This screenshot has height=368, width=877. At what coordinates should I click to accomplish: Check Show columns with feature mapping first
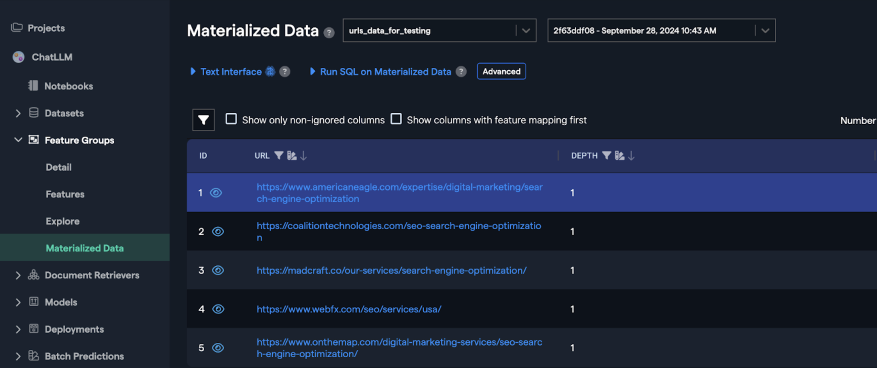pyautogui.click(x=396, y=119)
